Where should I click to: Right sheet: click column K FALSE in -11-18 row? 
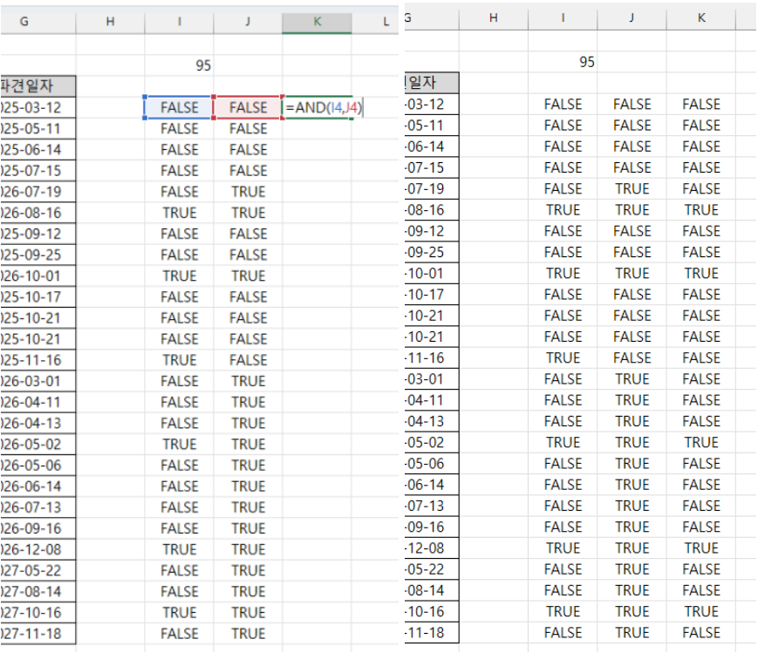coord(701,633)
